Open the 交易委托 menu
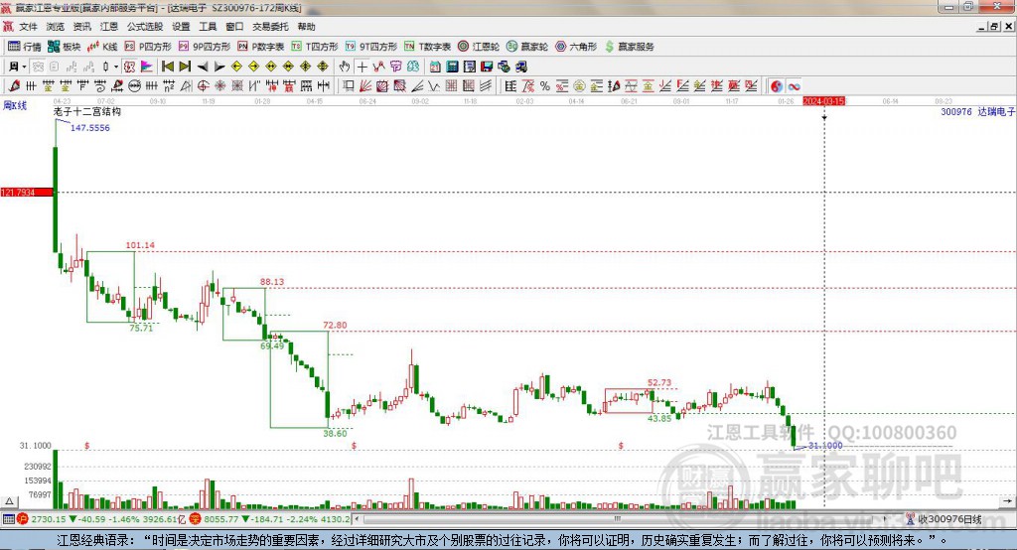Screen dimensions: 1017x550 [270, 27]
